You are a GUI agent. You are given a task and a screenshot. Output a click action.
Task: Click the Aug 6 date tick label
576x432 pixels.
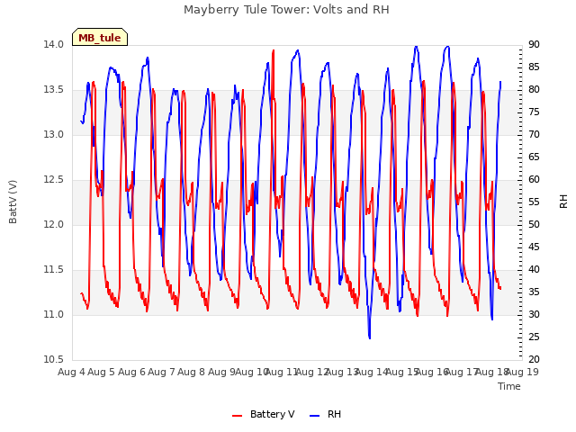131,372
